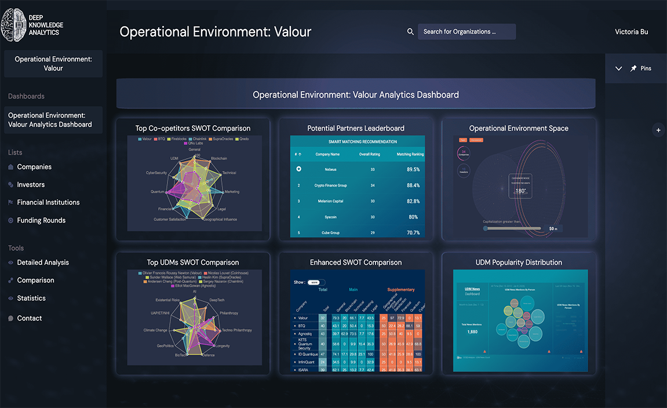Click the Operational Environment: Valour sidebar button
Screen dimensions: 667x408
point(53,64)
